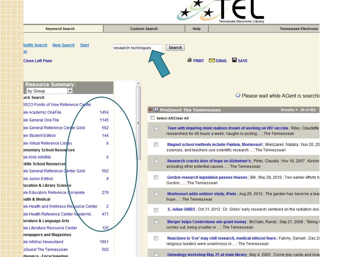Open Gale Infotrac Newsstand resource

tap(43, 242)
